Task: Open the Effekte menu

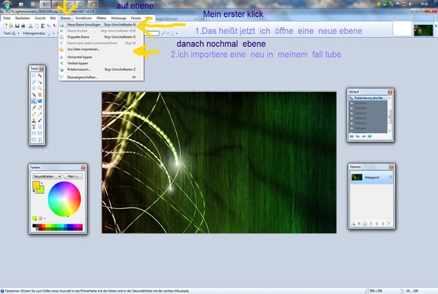Action: pos(102,18)
